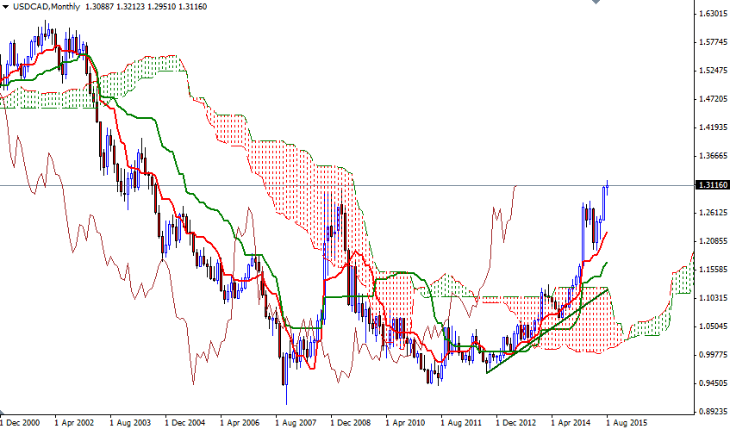The height and width of the screenshot is (429, 730).
Task: Click the 1 Apr 2006 date label
Action: point(240,422)
